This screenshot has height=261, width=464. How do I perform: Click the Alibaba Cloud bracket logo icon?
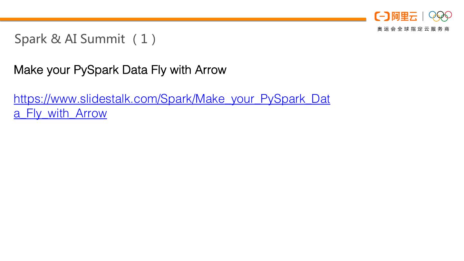click(382, 16)
